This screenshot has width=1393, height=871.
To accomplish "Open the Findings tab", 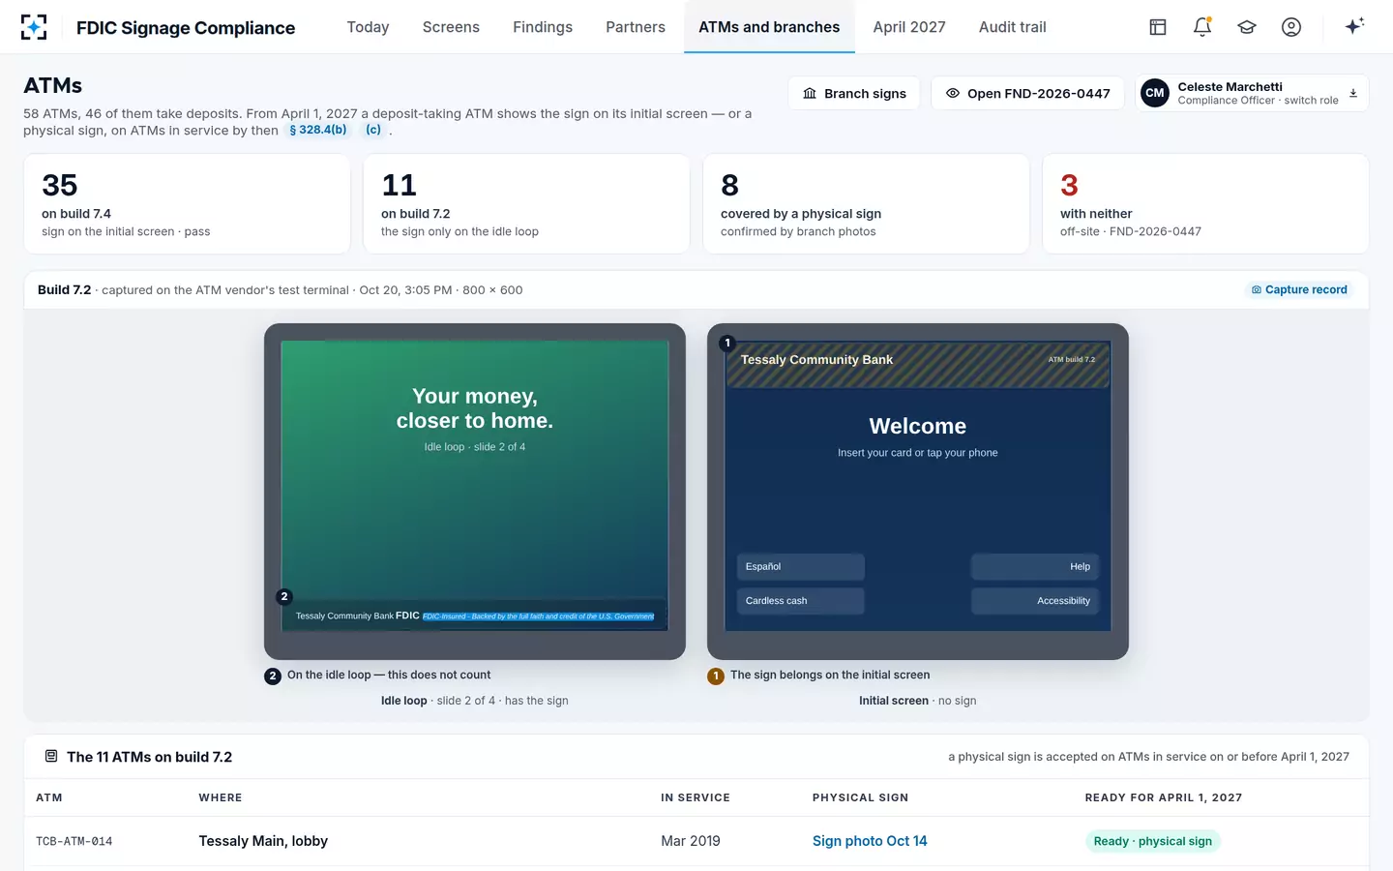I will pyautogui.click(x=543, y=27).
